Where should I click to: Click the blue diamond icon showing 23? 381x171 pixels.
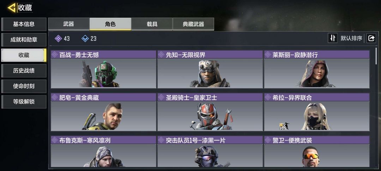pyautogui.click(x=85, y=38)
